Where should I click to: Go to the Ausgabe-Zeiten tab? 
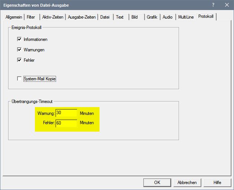tap(82, 17)
